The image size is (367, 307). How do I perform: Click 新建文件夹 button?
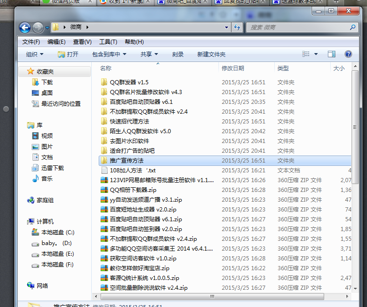point(211,55)
